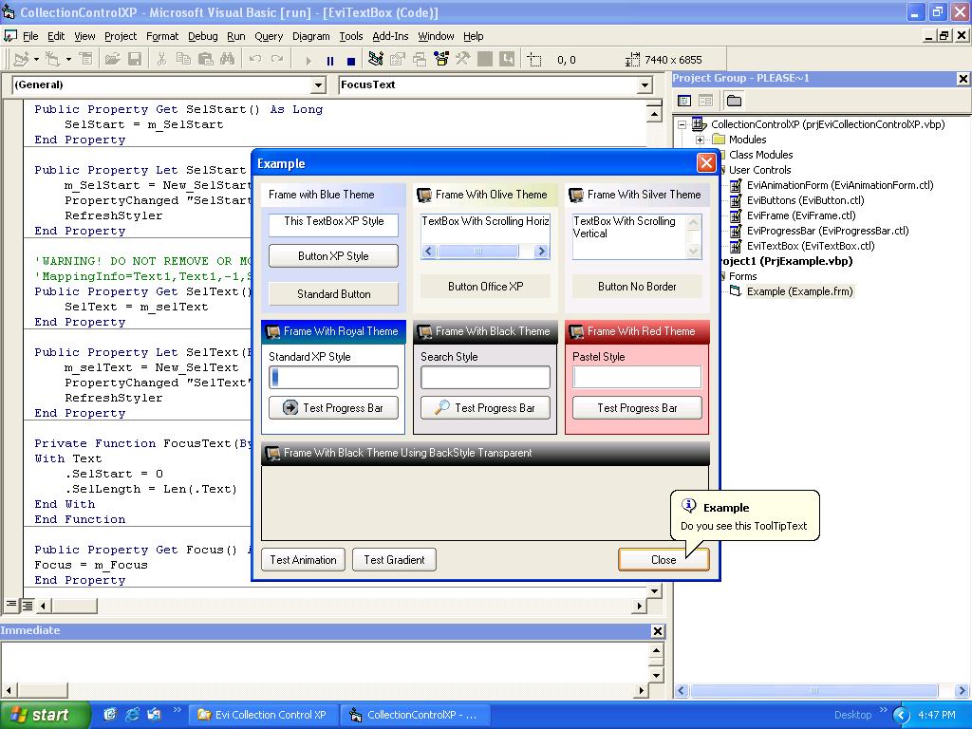This screenshot has width=972, height=729.
Task: Click the View Code icon in Project panel
Action: tap(684, 101)
